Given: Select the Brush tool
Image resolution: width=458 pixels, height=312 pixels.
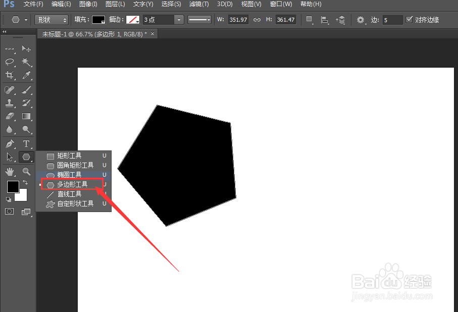Looking at the screenshot, I should 26,90.
